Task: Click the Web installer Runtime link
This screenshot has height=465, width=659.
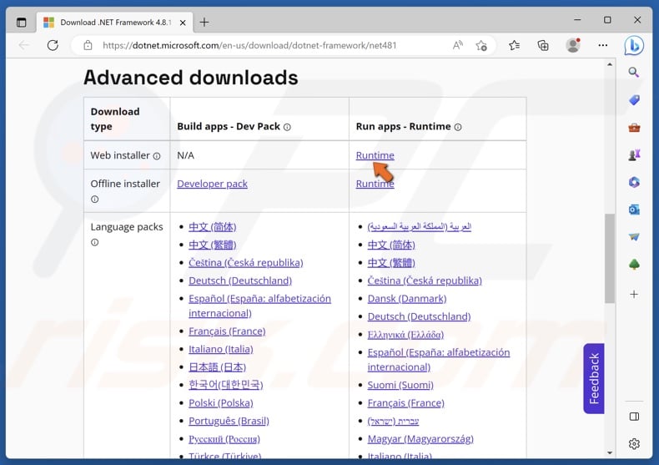Action: click(x=375, y=155)
